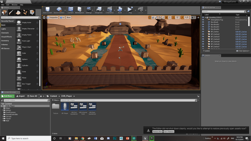Select the Landscape mode icon
Image resolution: width=251 pixels, height=141 pixels.
[x=18, y=12]
